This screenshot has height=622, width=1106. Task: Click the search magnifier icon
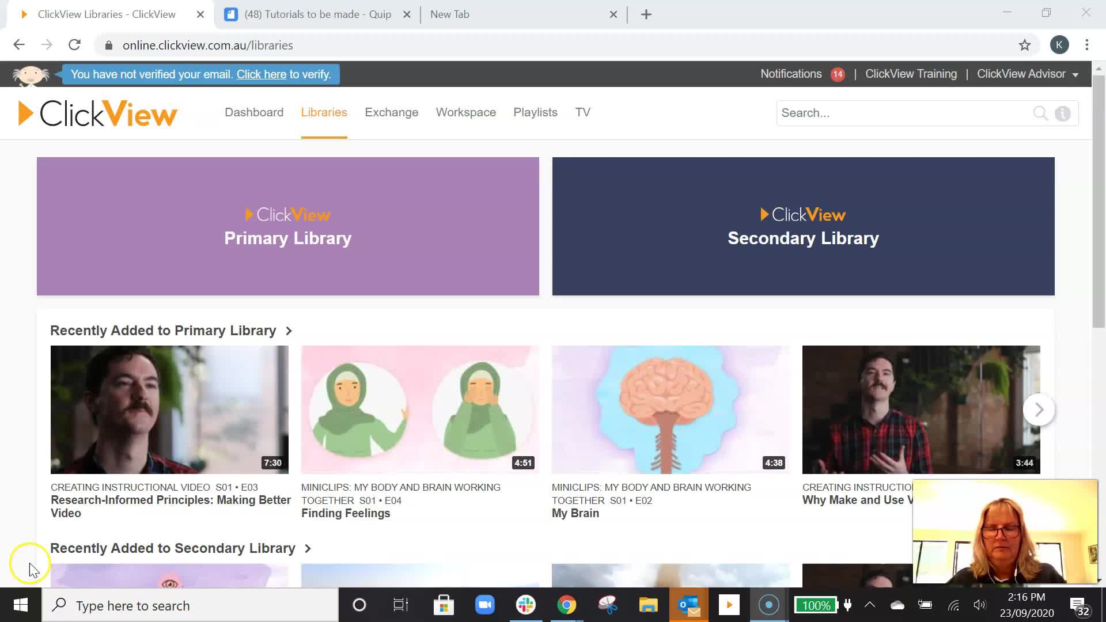click(1040, 113)
